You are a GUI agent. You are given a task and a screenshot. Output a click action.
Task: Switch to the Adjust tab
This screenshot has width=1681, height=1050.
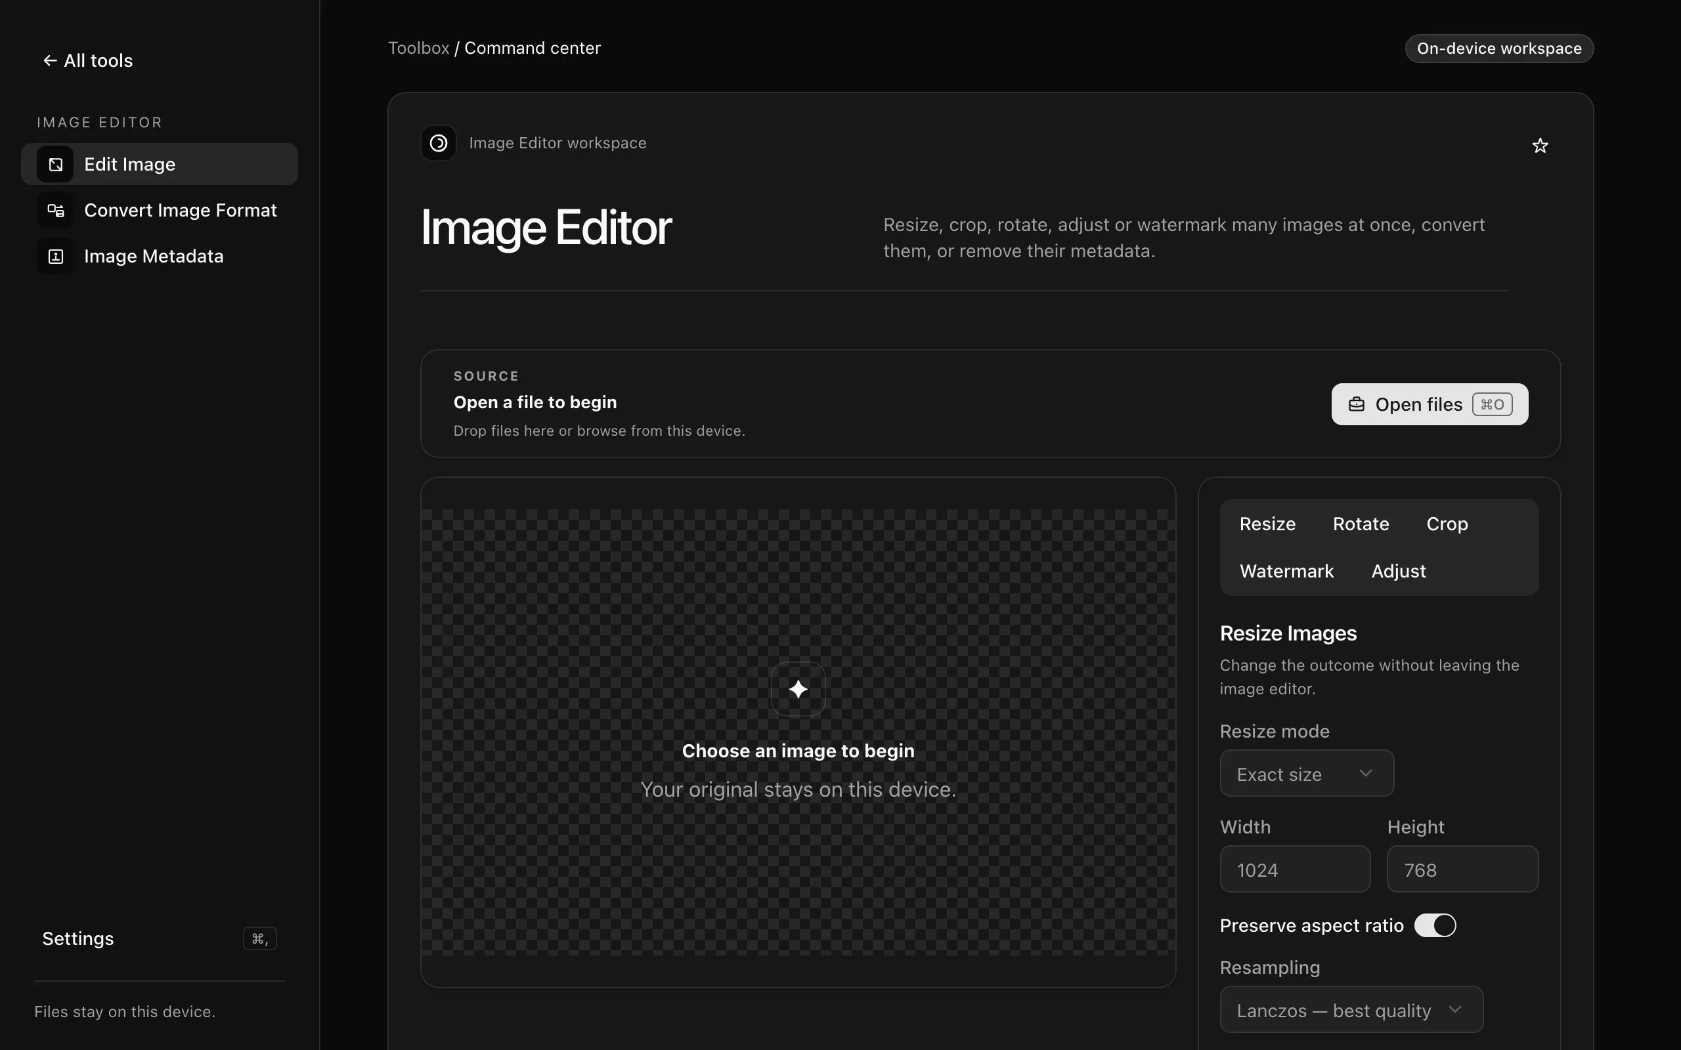coord(1398,571)
